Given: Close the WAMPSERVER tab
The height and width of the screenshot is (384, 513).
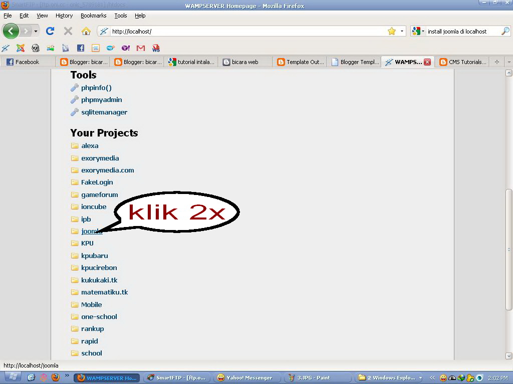Looking at the screenshot, I should 427,61.
